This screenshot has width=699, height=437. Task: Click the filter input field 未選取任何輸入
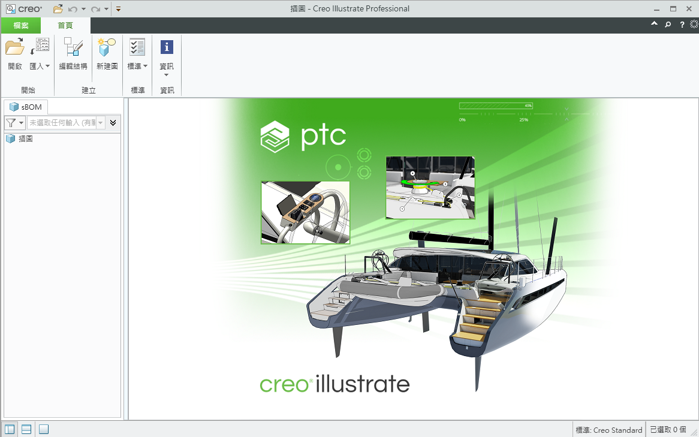tap(62, 123)
